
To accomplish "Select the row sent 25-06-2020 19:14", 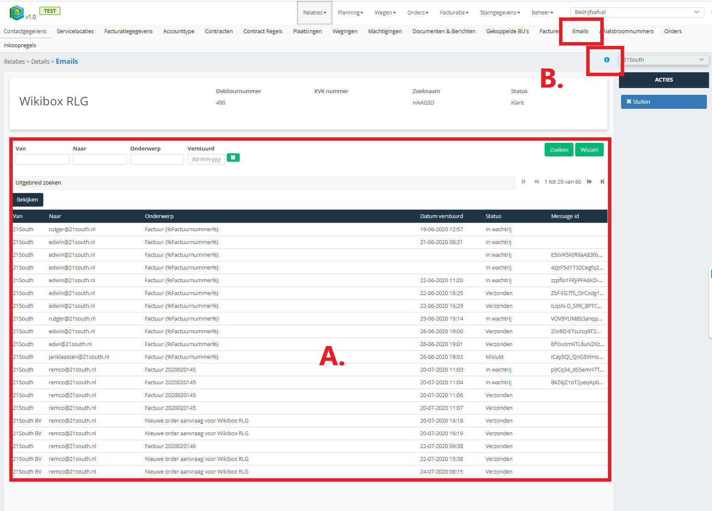I will click(310, 319).
